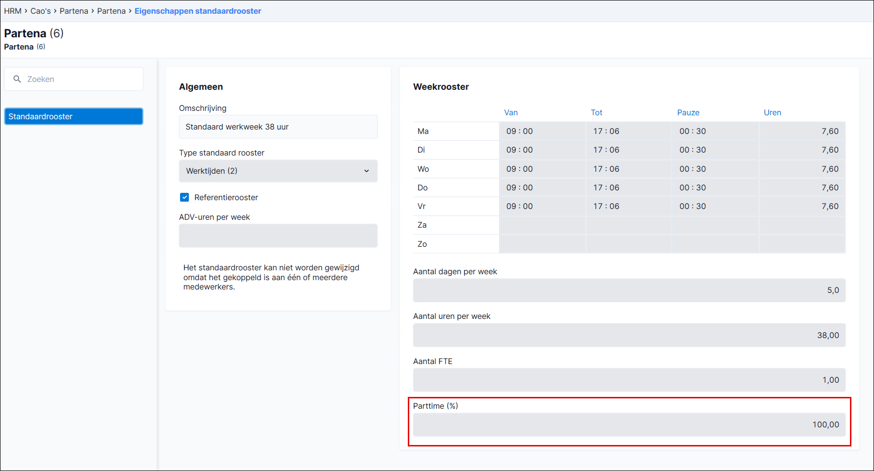Click the Omschrijving text field
The width and height of the screenshot is (874, 471).
(x=278, y=127)
